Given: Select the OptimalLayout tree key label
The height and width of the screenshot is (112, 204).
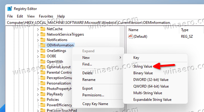Looking at the screenshot, I should point(59,67).
